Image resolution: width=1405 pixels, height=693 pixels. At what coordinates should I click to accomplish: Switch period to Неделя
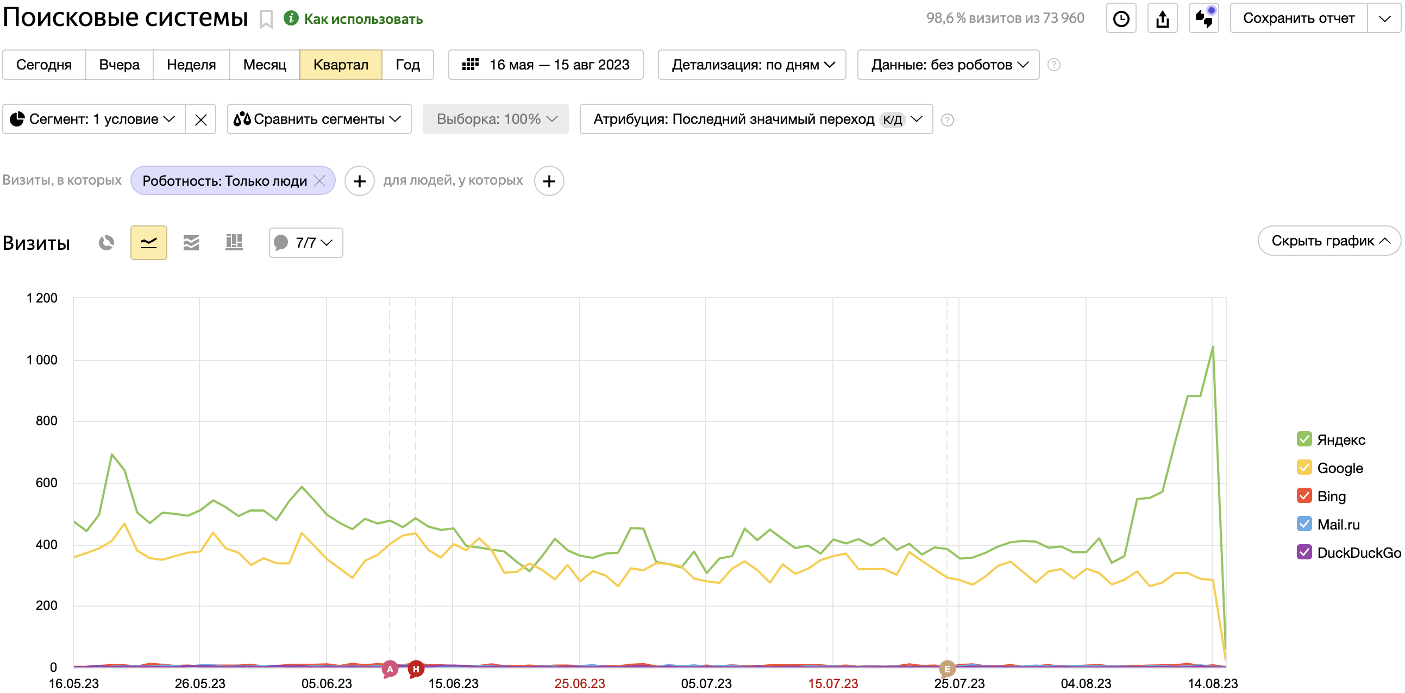pyautogui.click(x=191, y=65)
